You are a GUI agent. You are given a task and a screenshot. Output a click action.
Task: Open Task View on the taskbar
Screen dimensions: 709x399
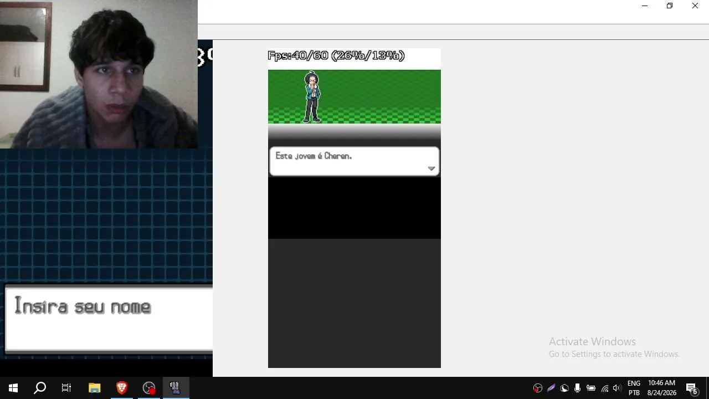point(66,388)
